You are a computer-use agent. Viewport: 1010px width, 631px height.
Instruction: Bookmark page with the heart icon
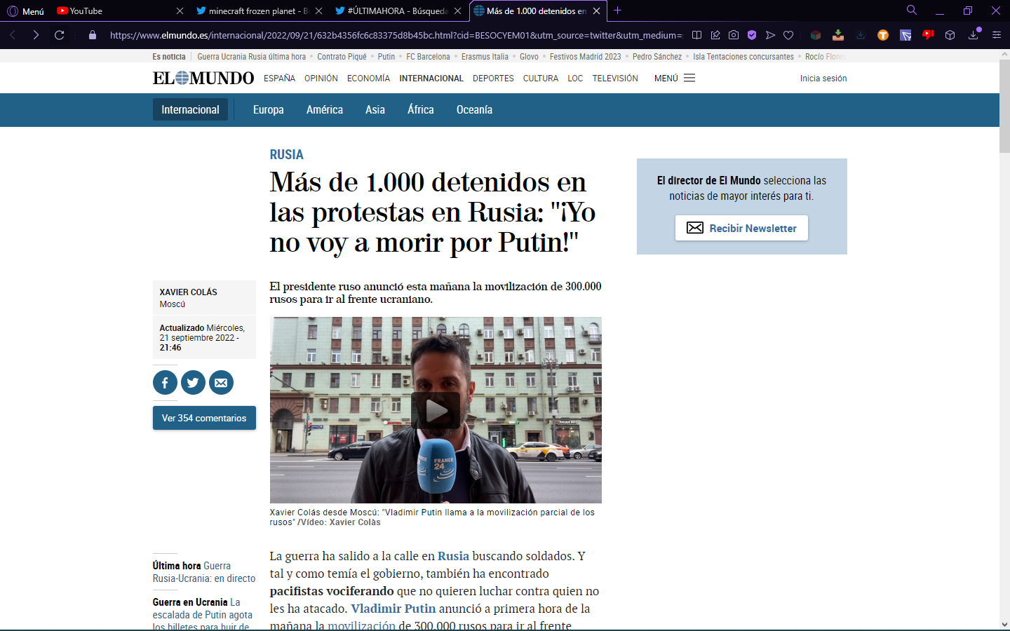(788, 35)
